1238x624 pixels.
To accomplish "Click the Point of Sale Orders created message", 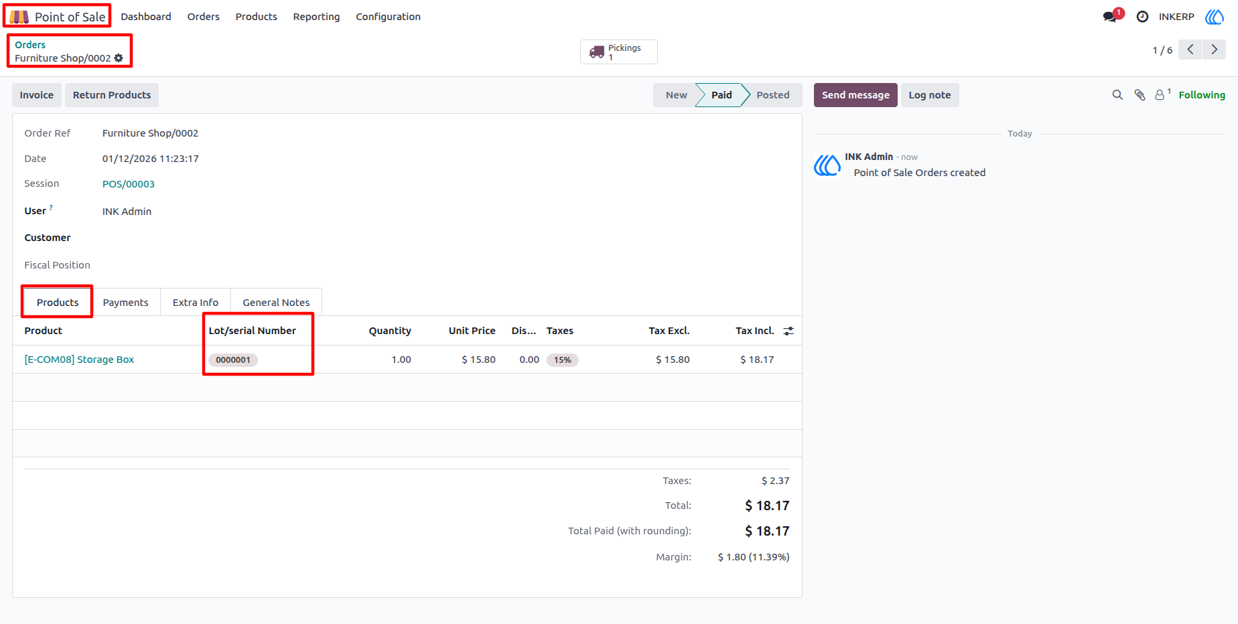I will click(920, 173).
